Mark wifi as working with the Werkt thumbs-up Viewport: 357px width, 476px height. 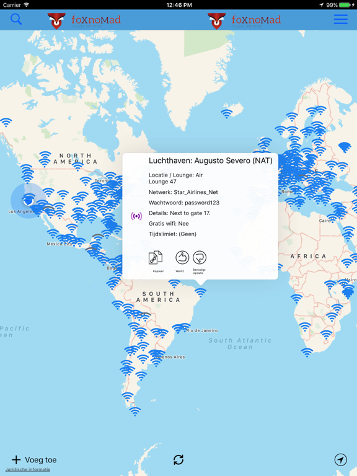point(182,258)
